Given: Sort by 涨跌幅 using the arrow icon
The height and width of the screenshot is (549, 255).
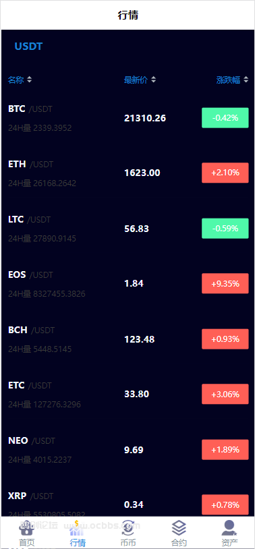Looking at the screenshot, I should pyautogui.click(x=246, y=80).
